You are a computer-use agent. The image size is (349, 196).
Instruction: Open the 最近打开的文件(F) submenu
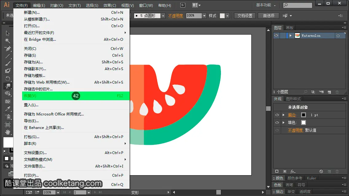[x=76, y=33]
